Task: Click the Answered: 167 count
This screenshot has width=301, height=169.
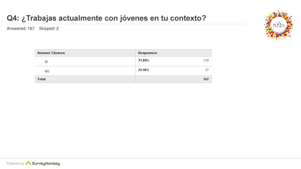Action: [21, 28]
